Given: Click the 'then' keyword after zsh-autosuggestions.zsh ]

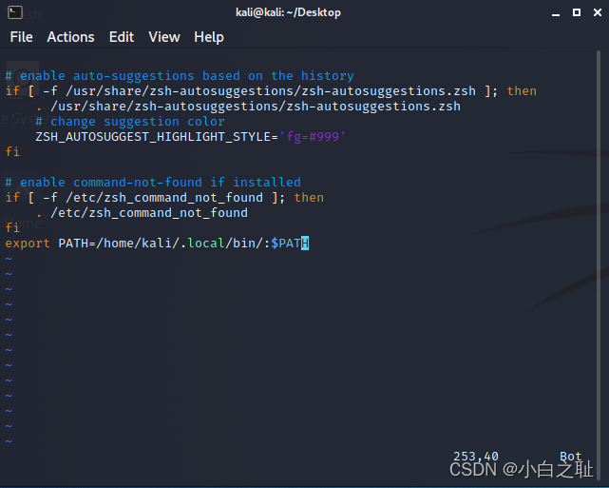Looking at the screenshot, I should pos(522,91).
